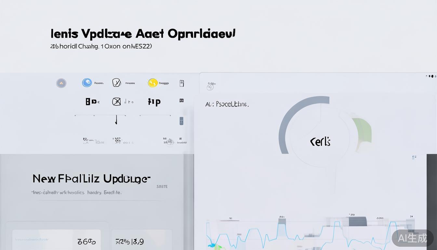Screen dimensions: 437x250
Task: Click the yellow circular icon
Action: (153, 83)
